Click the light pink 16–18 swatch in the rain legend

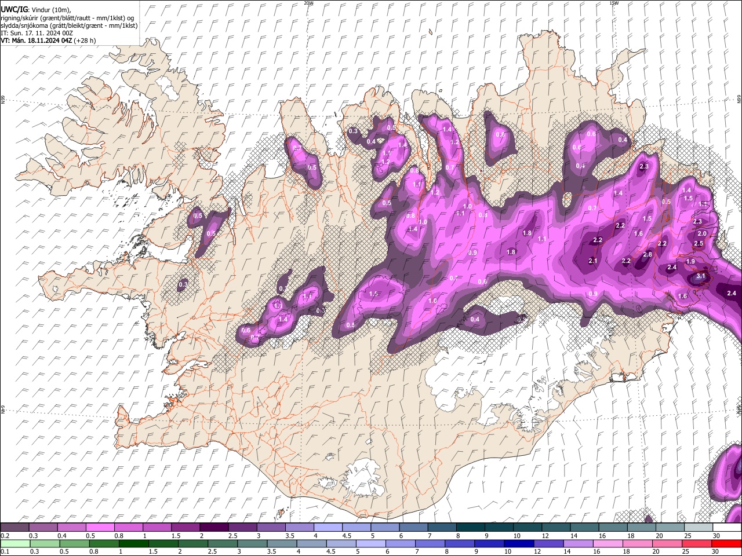tap(609, 543)
